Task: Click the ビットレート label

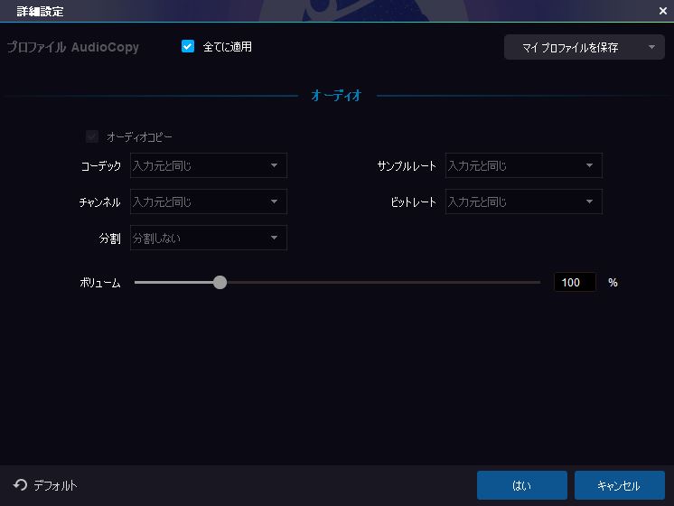Action: 413,202
